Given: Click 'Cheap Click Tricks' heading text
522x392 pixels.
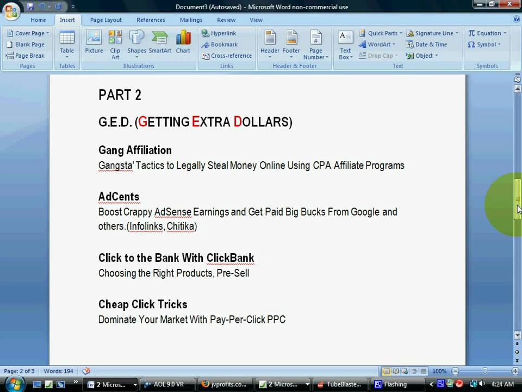Looking at the screenshot, I should point(143,304).
